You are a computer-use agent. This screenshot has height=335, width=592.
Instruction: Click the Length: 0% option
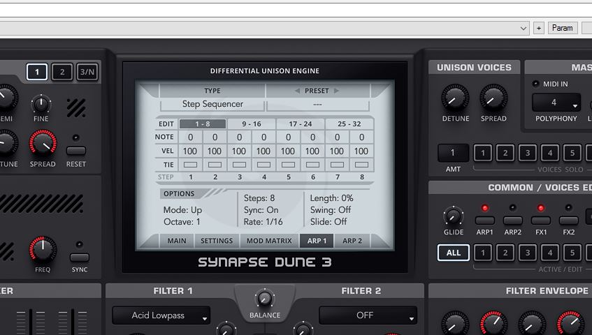[x=331, y=198]
